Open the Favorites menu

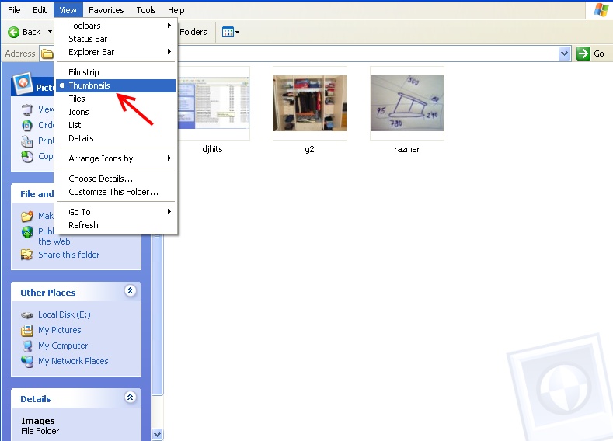[x=106, y=10]
